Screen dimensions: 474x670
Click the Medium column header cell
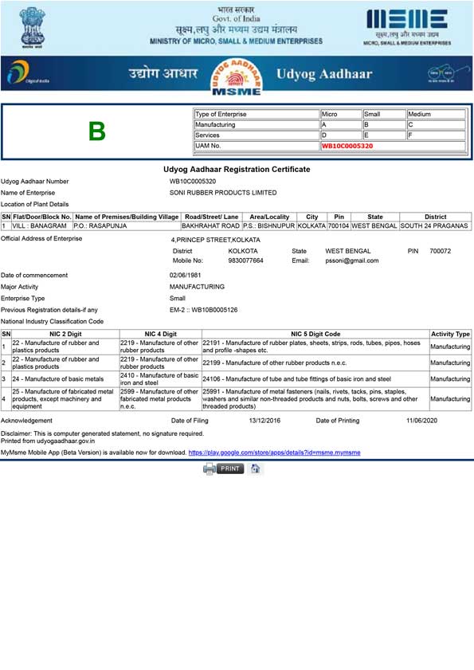(436, 114)
